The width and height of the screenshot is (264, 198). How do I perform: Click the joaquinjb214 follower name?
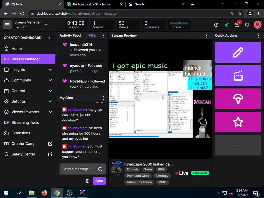point(81,45)
